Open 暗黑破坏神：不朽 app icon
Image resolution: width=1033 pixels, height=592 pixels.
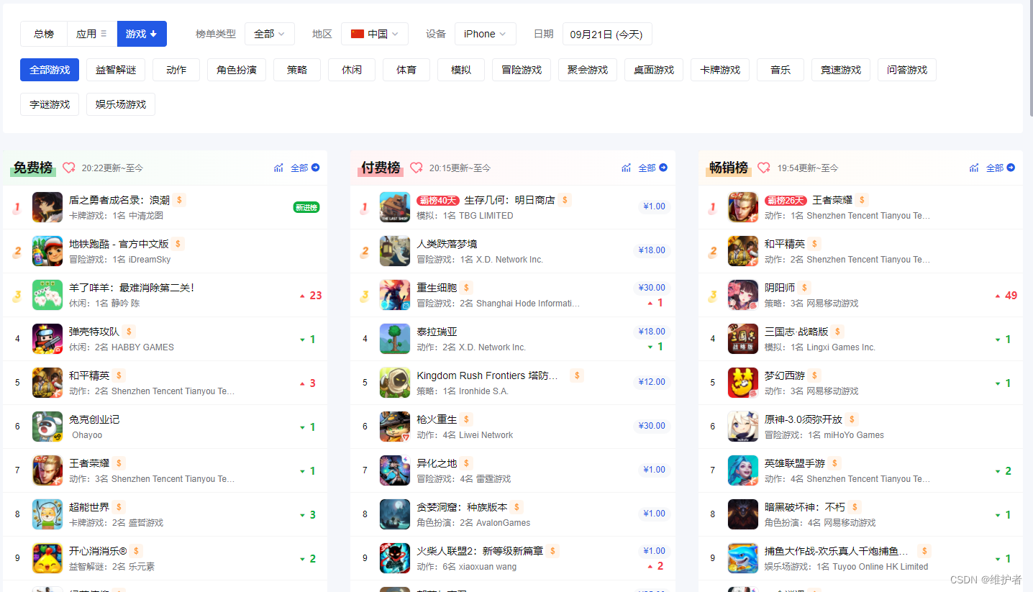click(x=743, y=514)
